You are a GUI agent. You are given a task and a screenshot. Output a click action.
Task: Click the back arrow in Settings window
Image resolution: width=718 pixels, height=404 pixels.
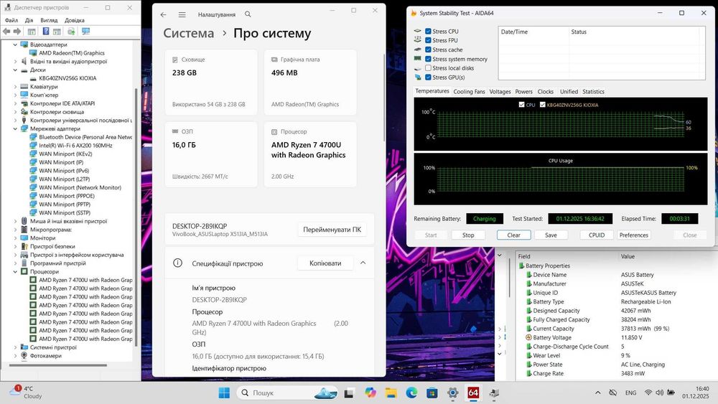pyautogui.click(x=164, y=14)
